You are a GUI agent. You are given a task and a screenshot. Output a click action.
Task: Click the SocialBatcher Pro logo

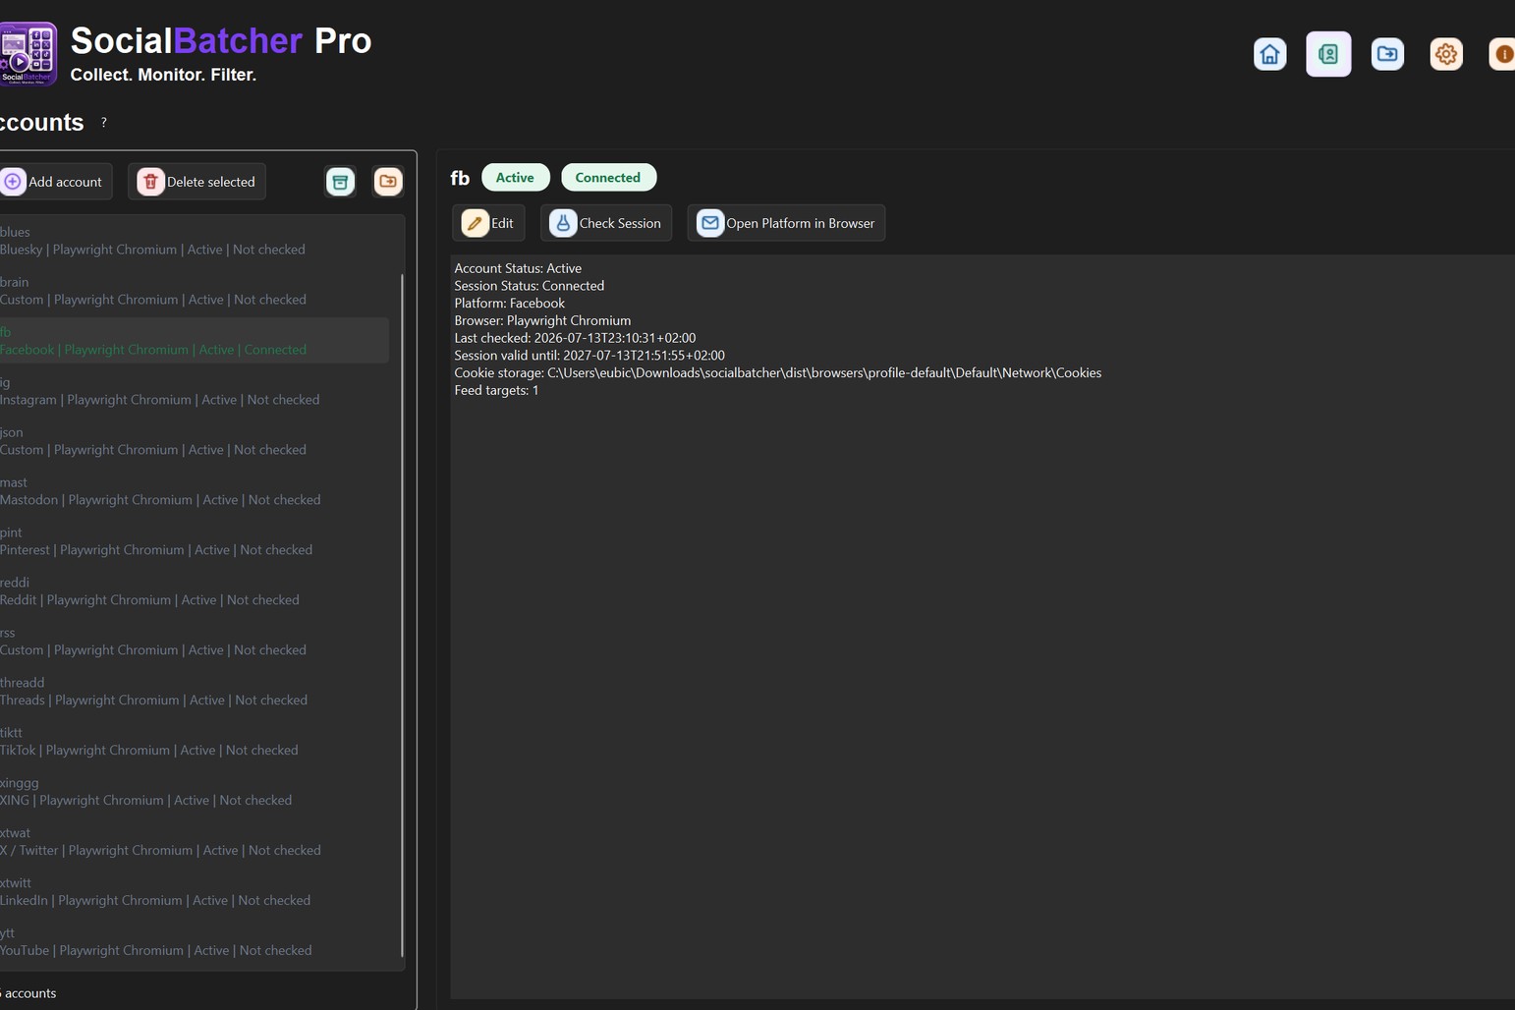[x=28, y=54]
